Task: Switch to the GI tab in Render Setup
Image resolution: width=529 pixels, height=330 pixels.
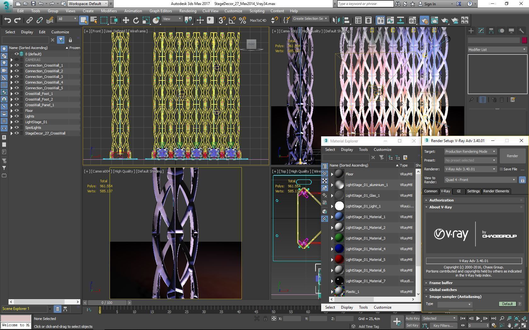Action: pyautogui.click(x=458, y=191)
